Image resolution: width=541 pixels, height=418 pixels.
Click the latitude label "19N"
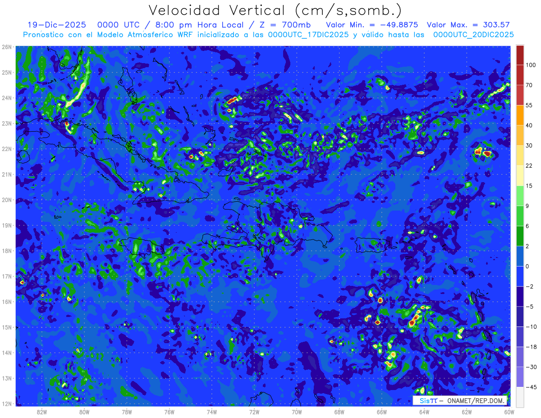coord(7,225)
